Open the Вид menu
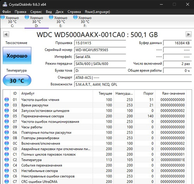Viewport: 194px width, 184px height. click(x=49, y=12)
